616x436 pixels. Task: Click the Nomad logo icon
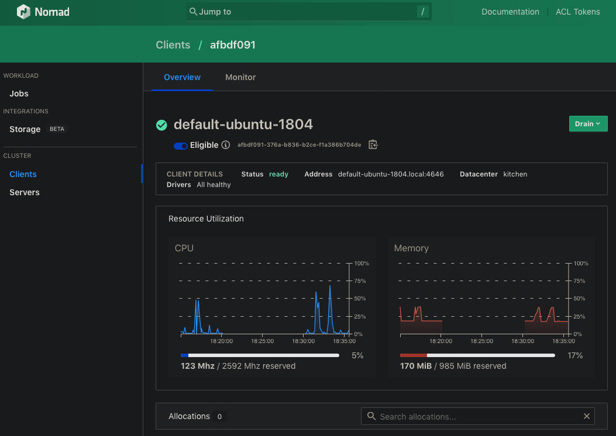[x=23, y=12]
